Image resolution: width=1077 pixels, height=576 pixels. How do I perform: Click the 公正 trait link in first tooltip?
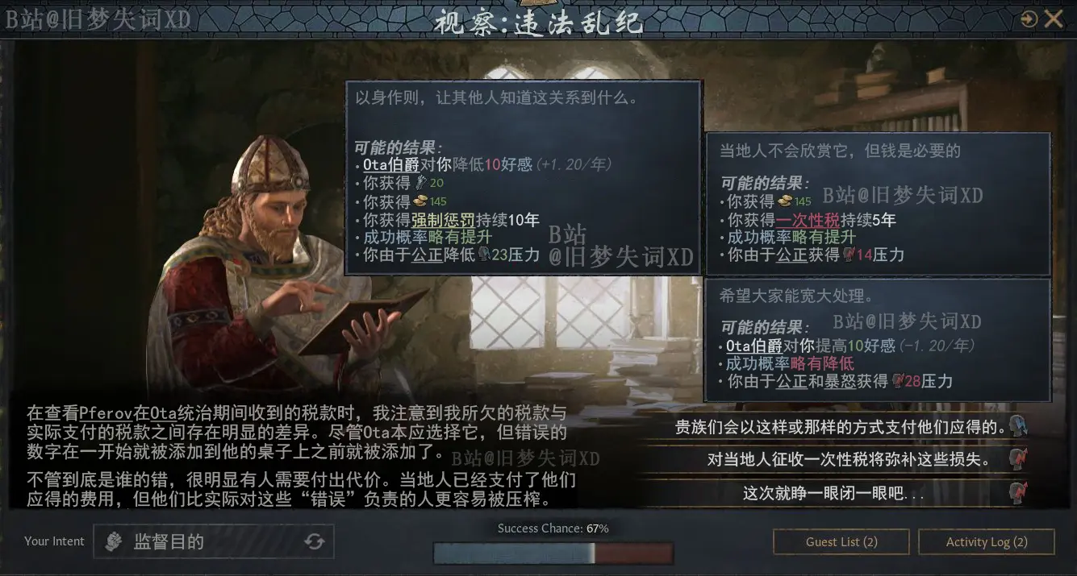(427, 255)
